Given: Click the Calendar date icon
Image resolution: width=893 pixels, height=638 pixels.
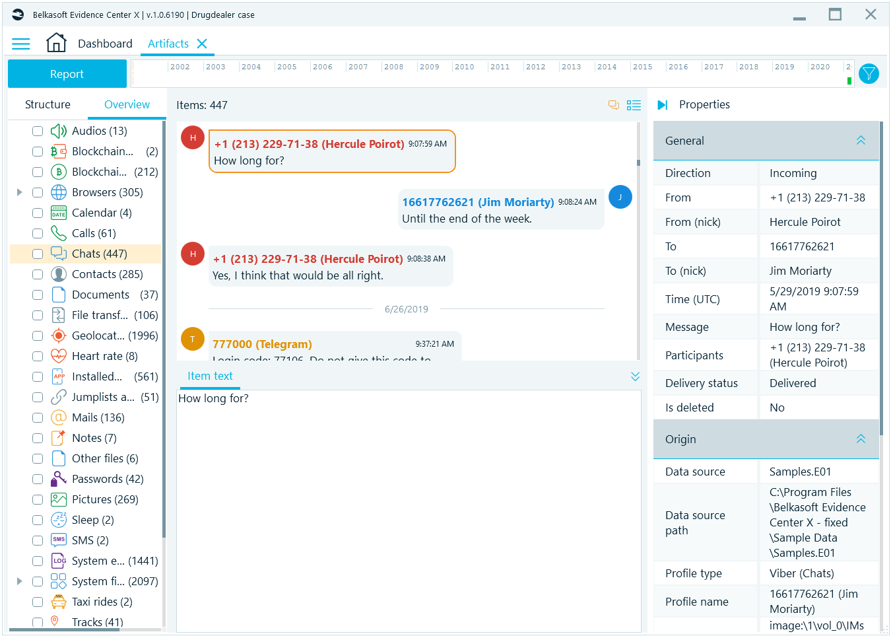Looking at the screenshot, I should [59, 213].
